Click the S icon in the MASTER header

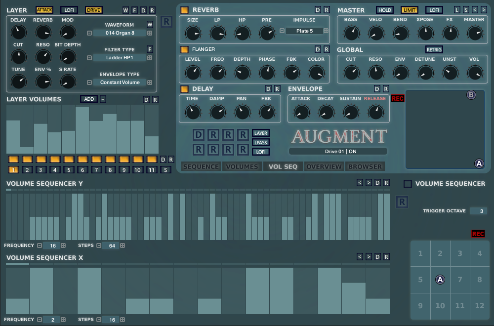pyautogui.click(x=465, y=9)
